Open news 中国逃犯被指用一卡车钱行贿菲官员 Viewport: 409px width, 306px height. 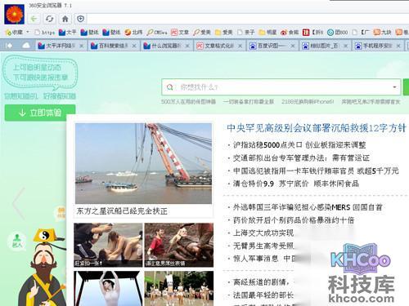316,171
